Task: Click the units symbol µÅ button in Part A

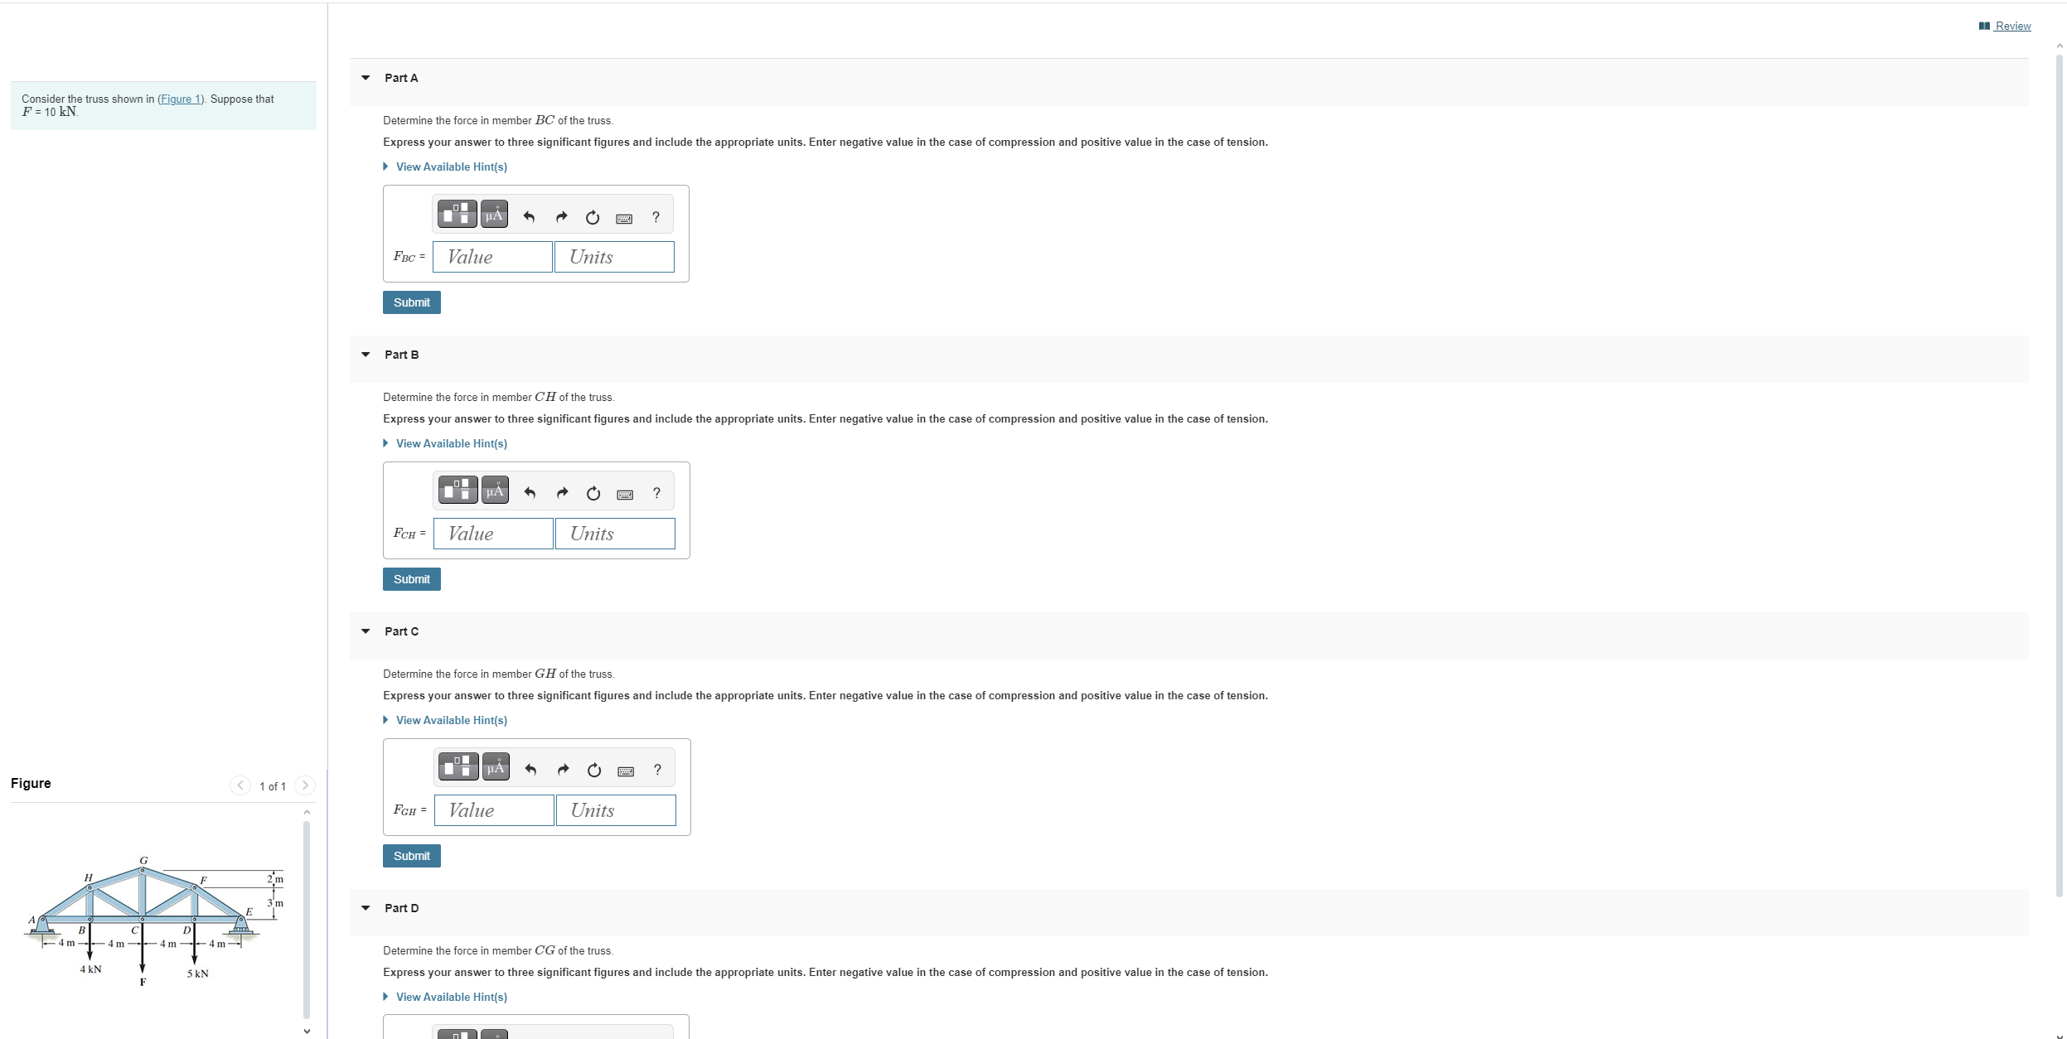Action: [494, 215]
